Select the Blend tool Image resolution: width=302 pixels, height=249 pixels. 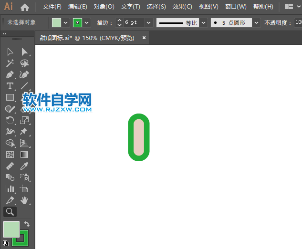tap(10, 177)
